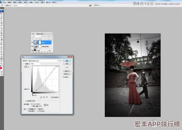Open the layer blend mode dropdown

click(x=36, y=36)
